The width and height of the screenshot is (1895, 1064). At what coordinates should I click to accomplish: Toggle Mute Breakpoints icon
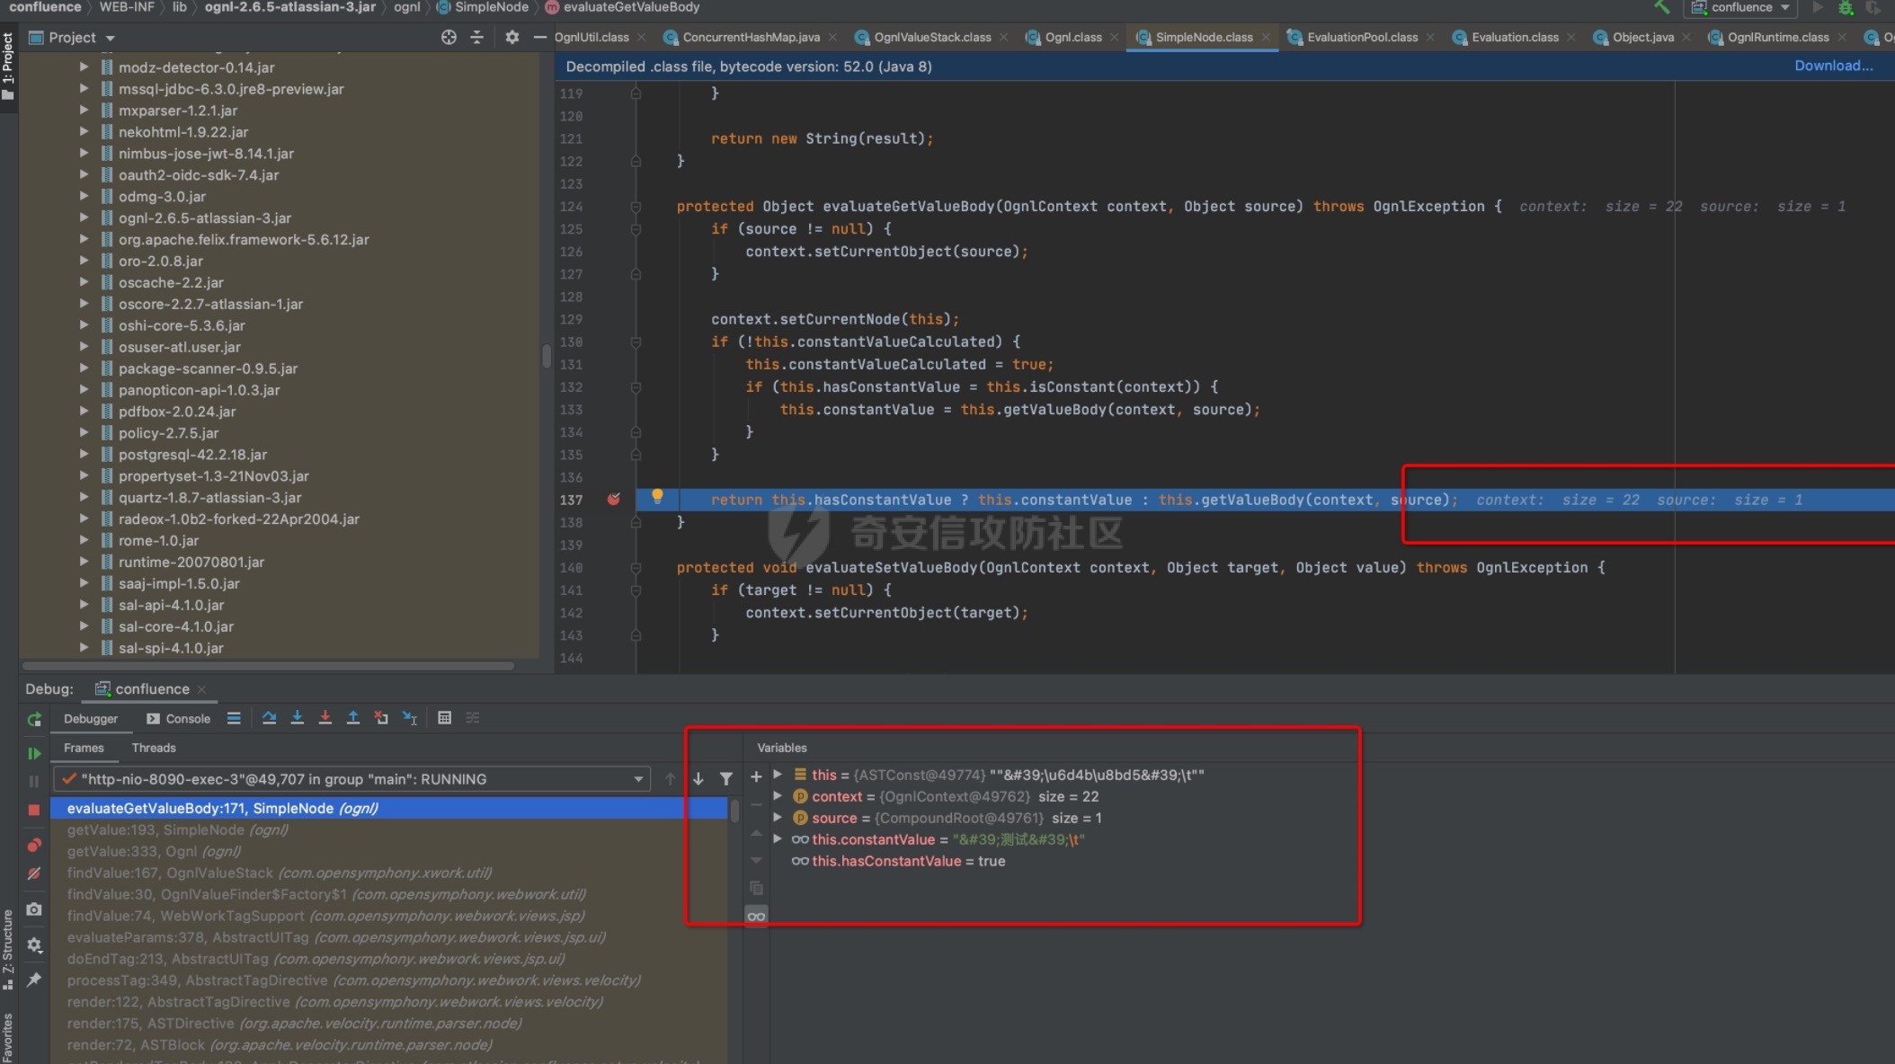coord(34,873)
